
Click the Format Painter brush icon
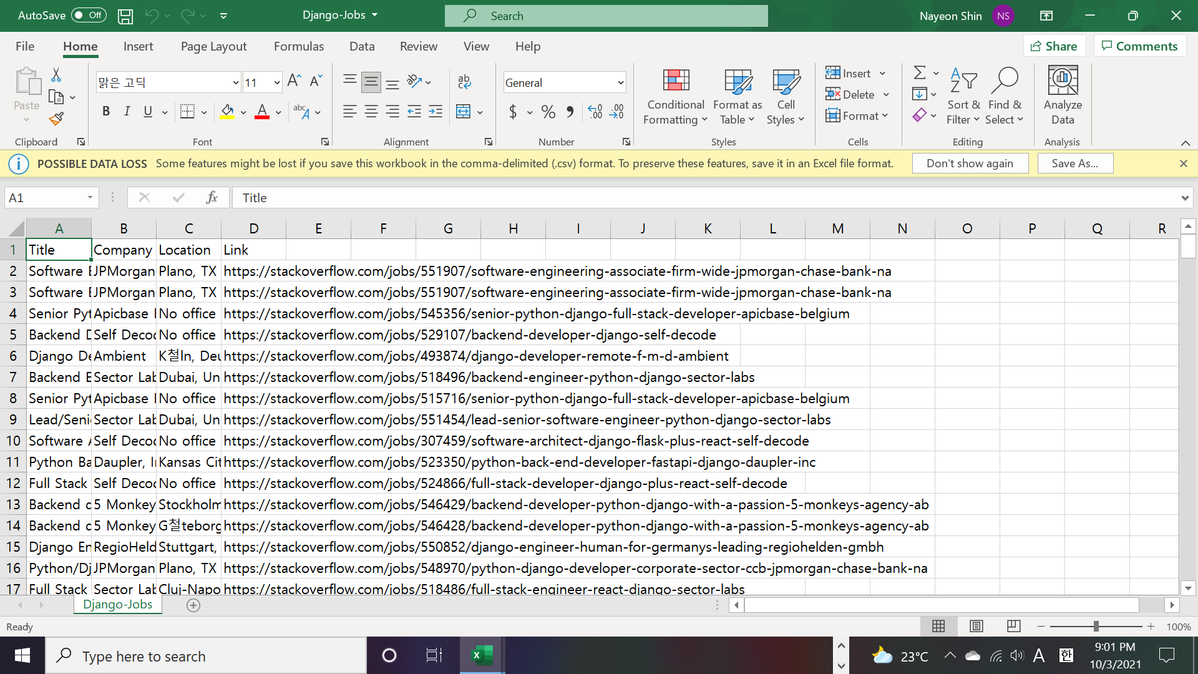point(56,119)
